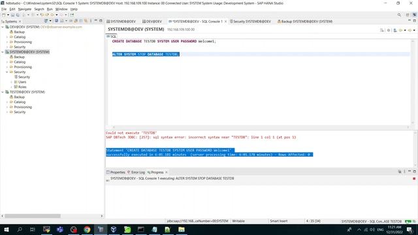This screenshot has height=235, width=418.
Task: Open Microsoft Teams from the taskbar
Action: pyautogui.click(x=60, y=229)
